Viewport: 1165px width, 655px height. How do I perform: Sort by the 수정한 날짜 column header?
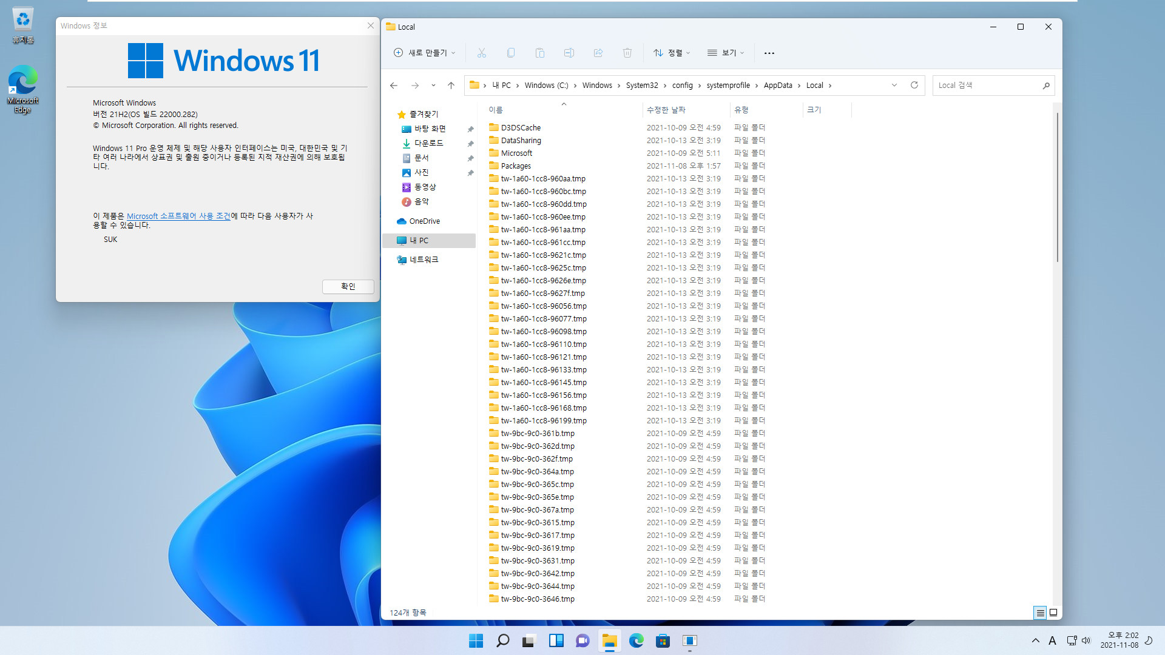click(685, 110)
